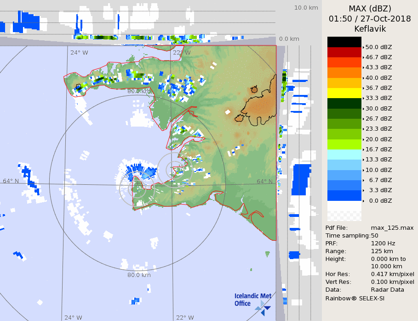Screen dimensions: 418x321
Task: Pick the light cyan 13.3 dBZ swatch
Action: click(x=344, y=154)
